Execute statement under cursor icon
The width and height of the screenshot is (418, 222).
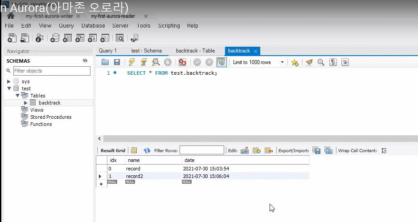[144, 62]
